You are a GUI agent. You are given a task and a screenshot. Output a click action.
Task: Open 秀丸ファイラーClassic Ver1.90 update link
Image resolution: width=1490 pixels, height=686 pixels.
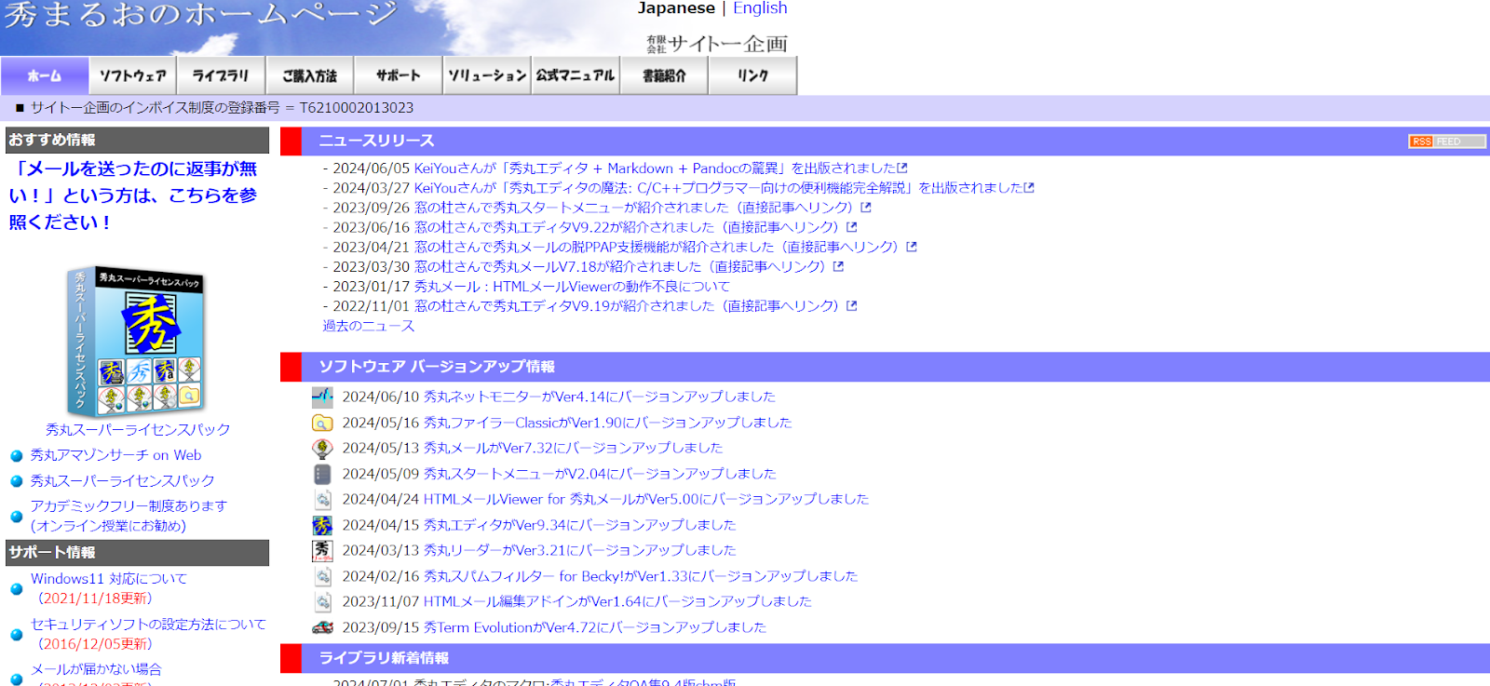coord(608,423)
